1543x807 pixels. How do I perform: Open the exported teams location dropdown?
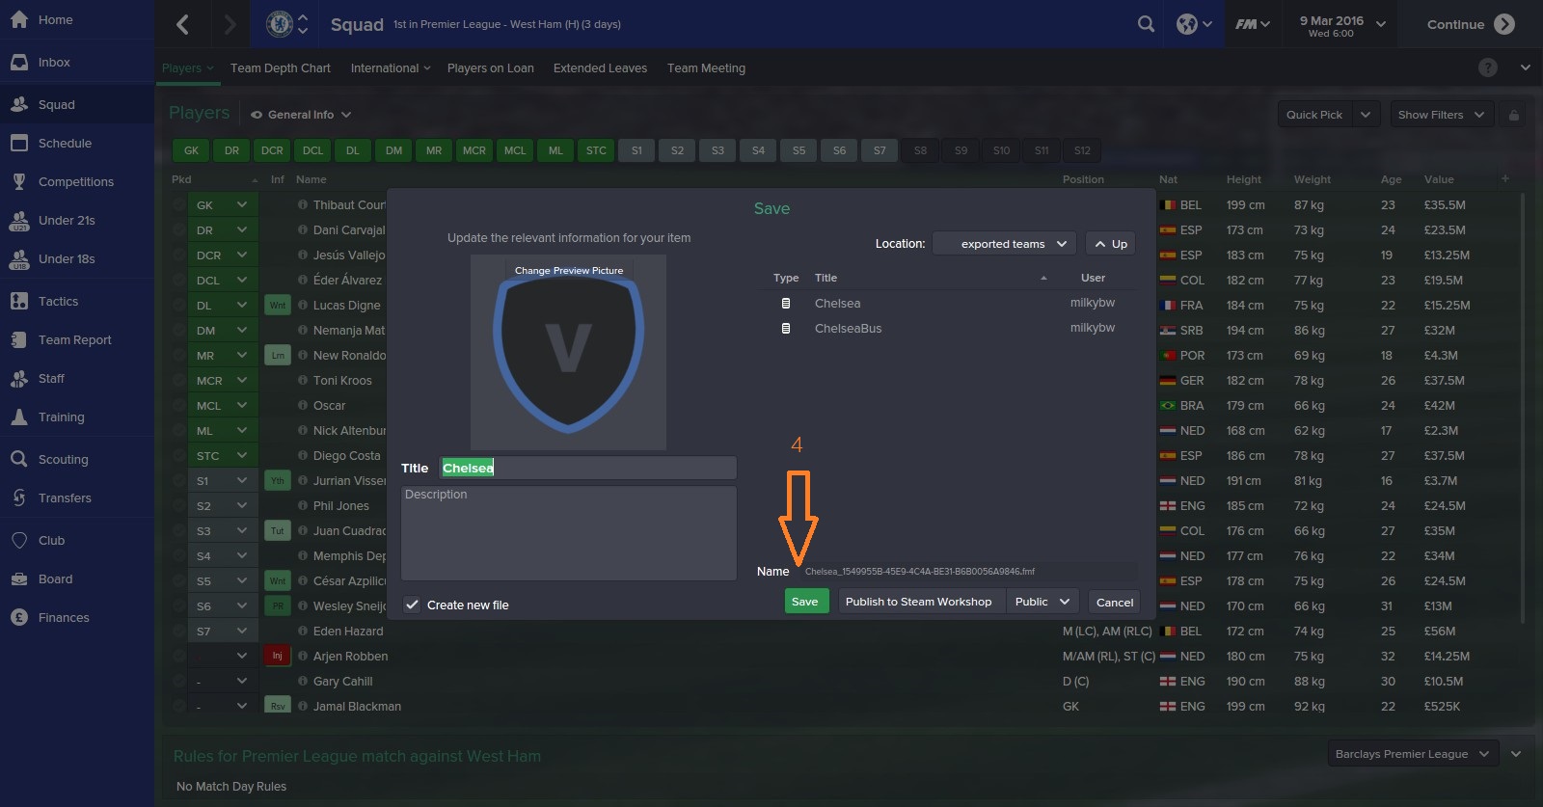click(1004, 244)
